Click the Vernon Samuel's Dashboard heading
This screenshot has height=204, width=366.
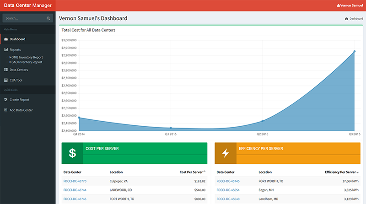pos(93,18)
